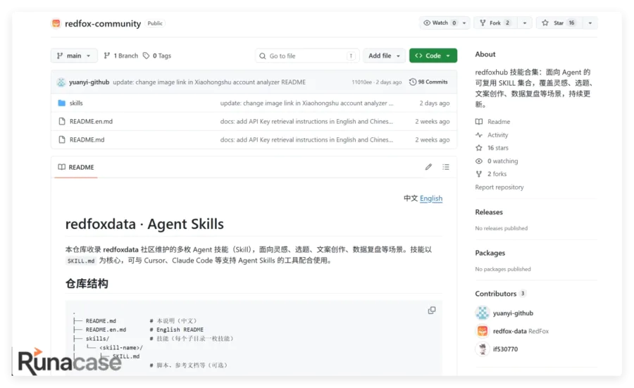The image size is (634, 388).
Task: Expand the Add file dropdown
Action: click(x=384, y=56)
